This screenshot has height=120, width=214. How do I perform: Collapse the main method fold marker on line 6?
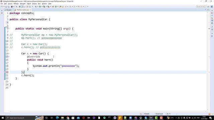click(x=9, y=29)
